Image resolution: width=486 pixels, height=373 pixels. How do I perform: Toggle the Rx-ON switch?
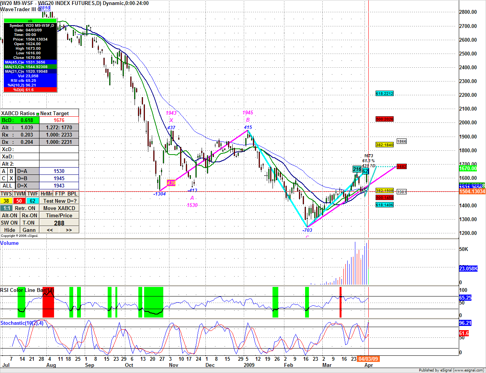30,215
